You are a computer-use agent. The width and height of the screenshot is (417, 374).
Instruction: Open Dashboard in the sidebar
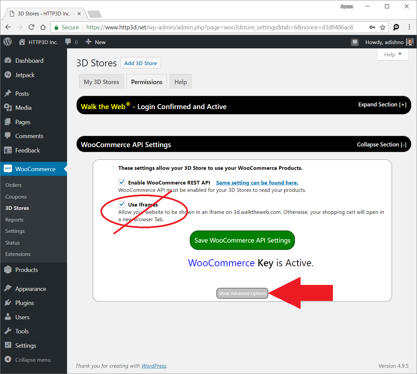coord(33,60)
